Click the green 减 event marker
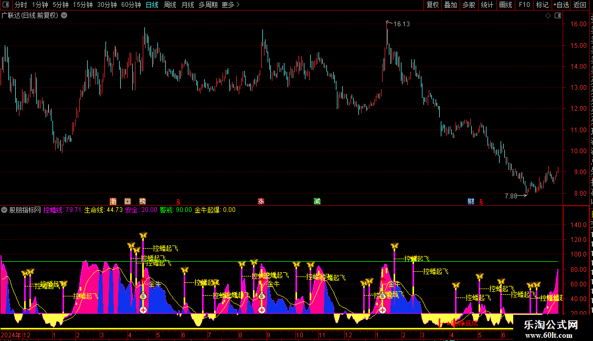 [x=317, y=201]
